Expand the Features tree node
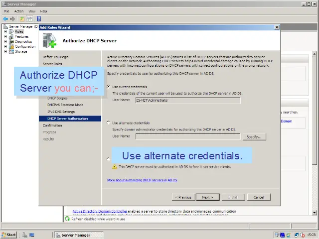Viewport: 319px width, 239px height. click(5, 36)
